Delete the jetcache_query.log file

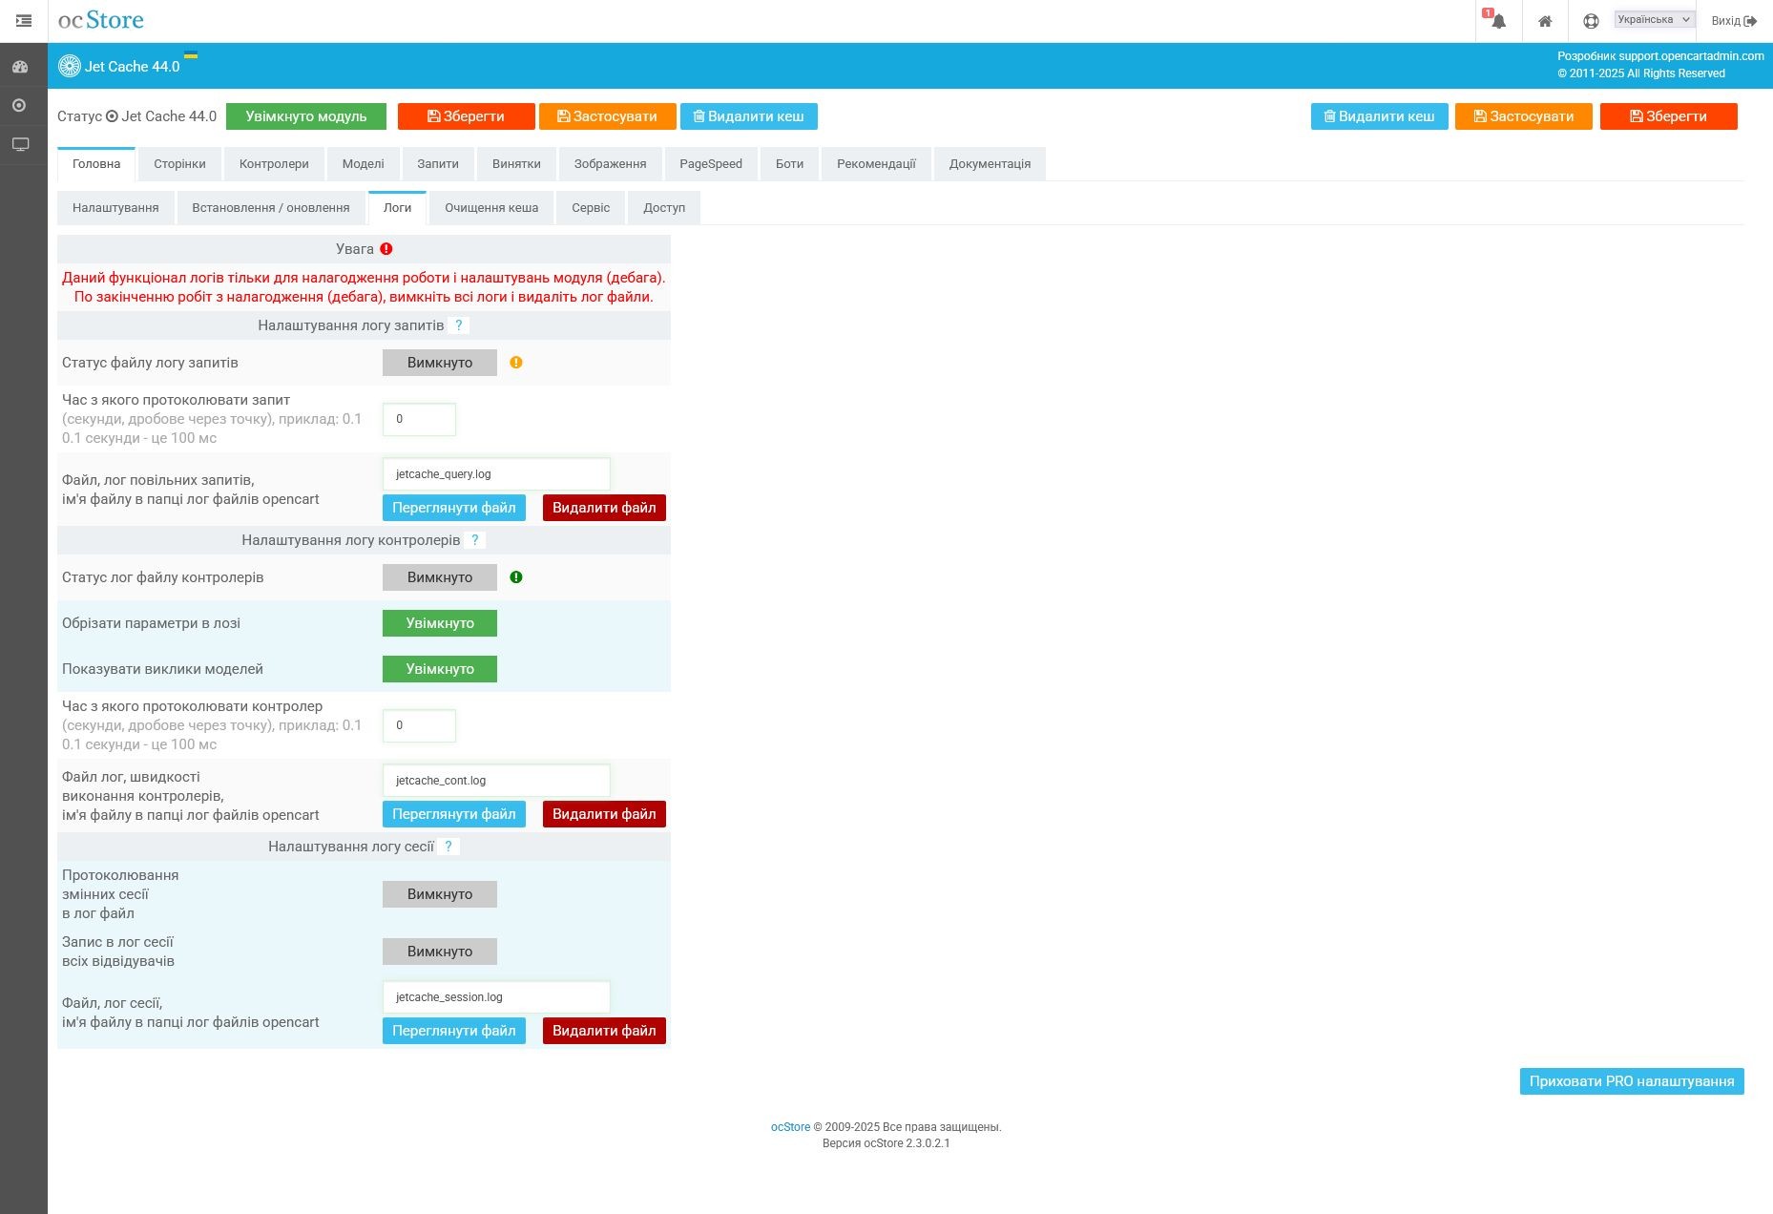coord(604,508)
